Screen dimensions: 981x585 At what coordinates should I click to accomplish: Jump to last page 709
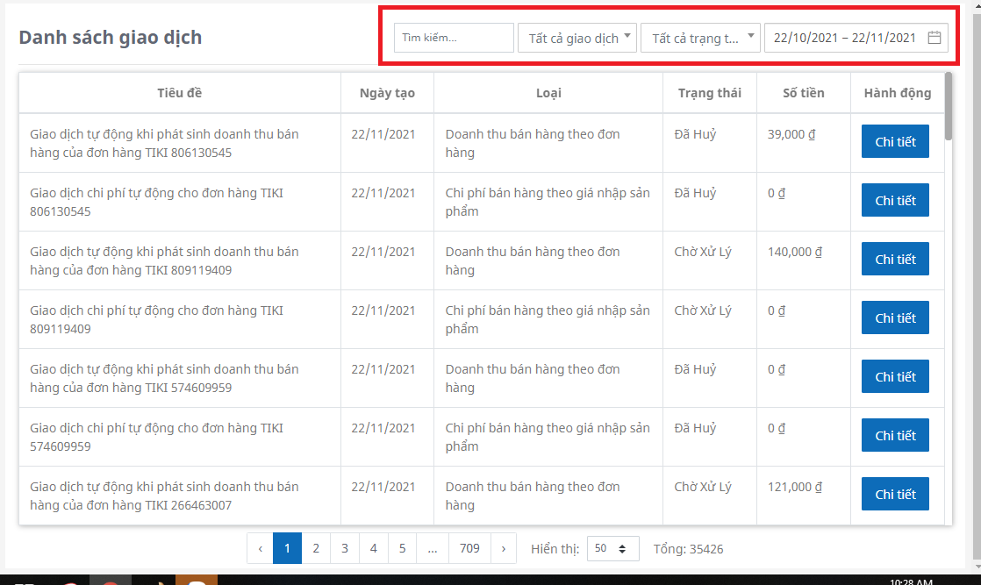pyautogui.click(x=469, y=548)
